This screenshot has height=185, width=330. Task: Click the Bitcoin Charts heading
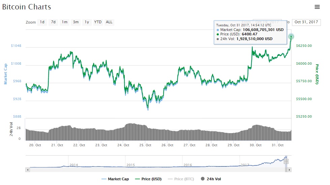coord(27,7)
